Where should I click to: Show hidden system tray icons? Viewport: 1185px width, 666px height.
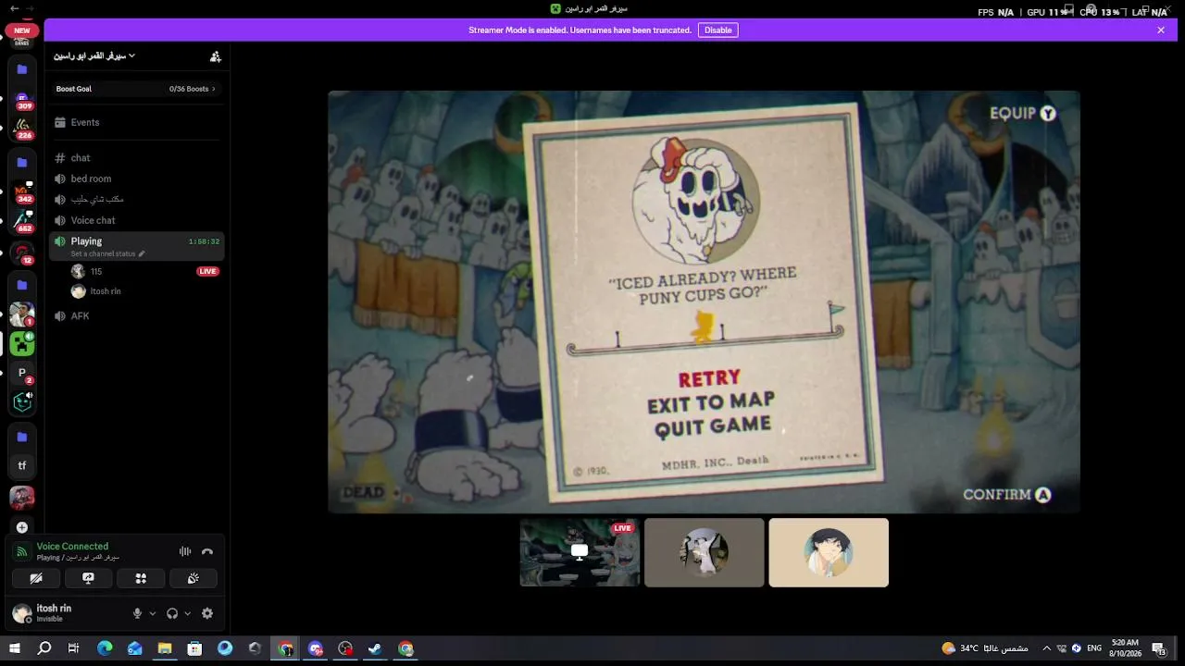tap(1047, 648)
